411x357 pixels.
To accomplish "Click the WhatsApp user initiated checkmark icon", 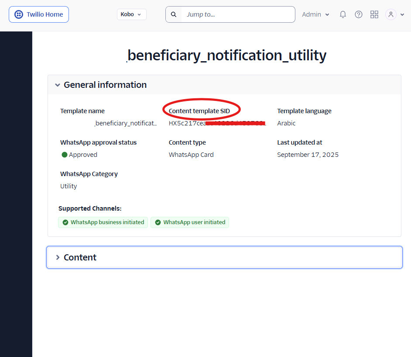I will click(x=158, y=222).
